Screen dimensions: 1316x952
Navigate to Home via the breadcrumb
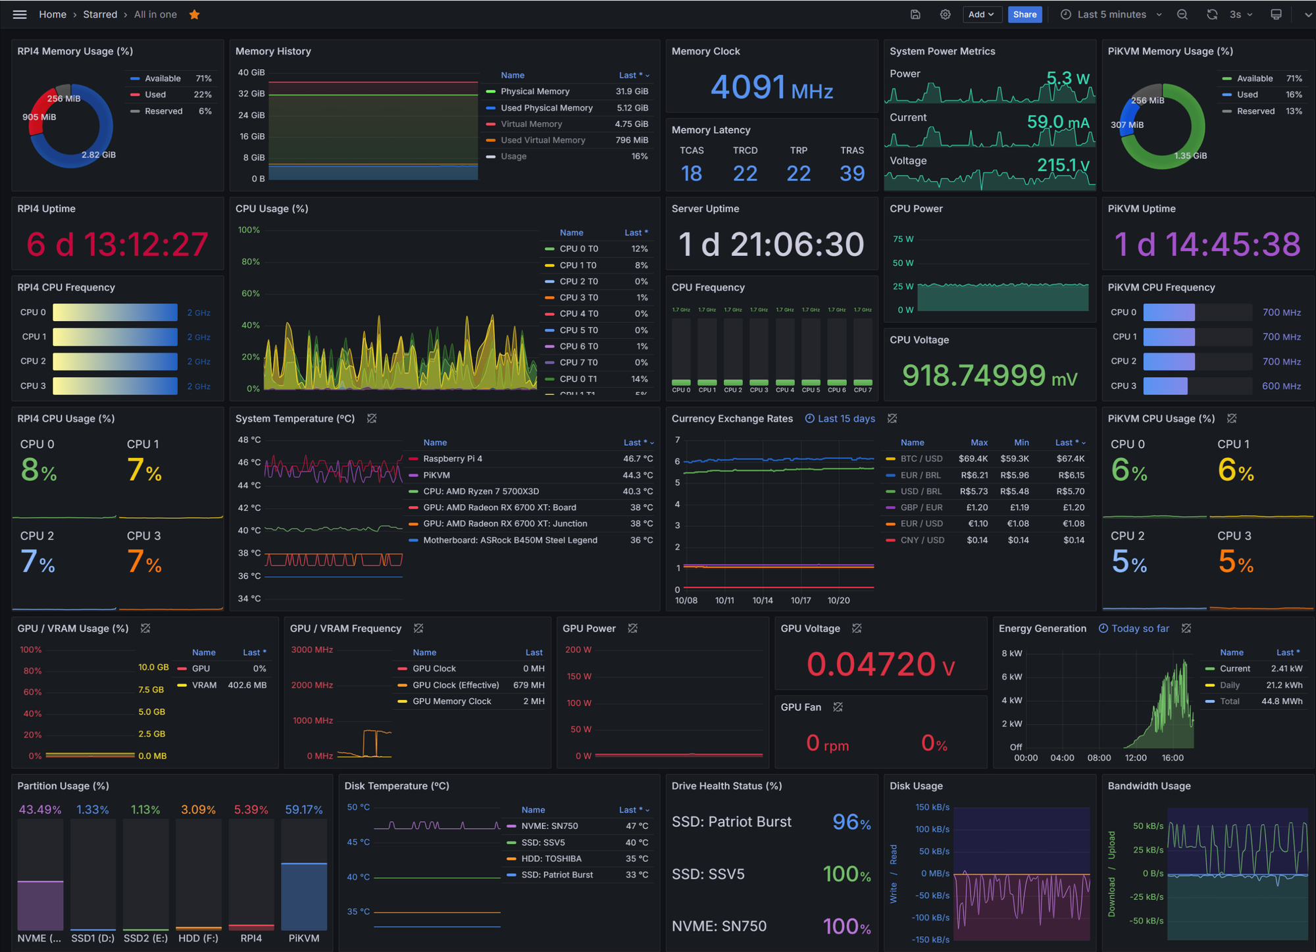(53, 14)
